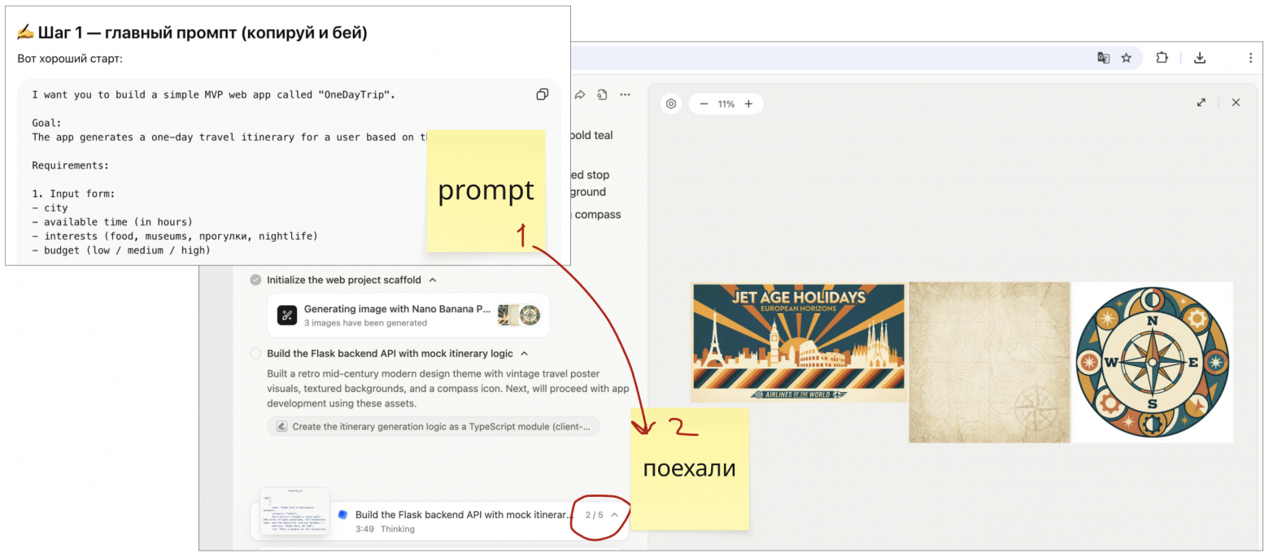Viewport: 1269px width, 558px height.
Task: Open the parchment map texture image
Action: click(989, 362)
